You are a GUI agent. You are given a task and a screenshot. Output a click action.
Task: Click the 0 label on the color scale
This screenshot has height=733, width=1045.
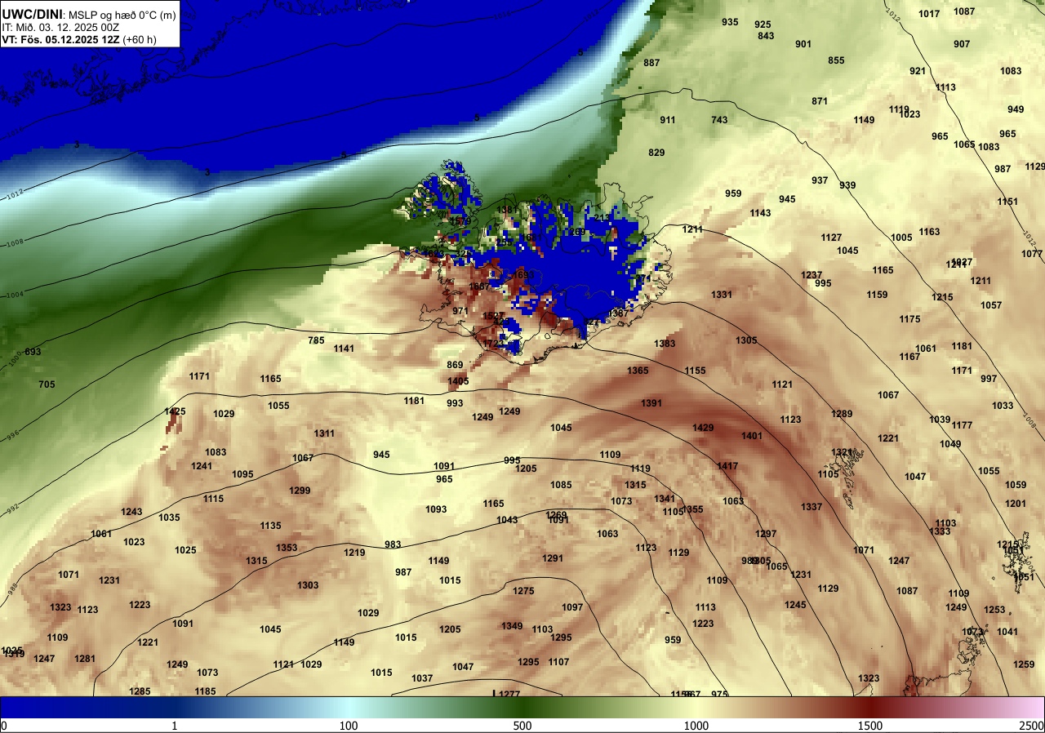[x=3, y=726]
